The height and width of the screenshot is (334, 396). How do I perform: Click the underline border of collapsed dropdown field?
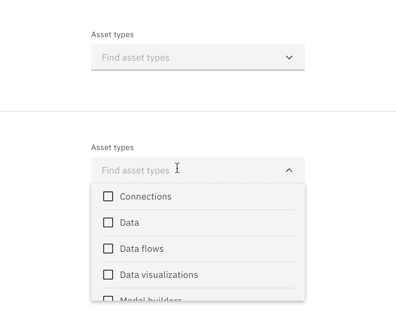(198, 70)
